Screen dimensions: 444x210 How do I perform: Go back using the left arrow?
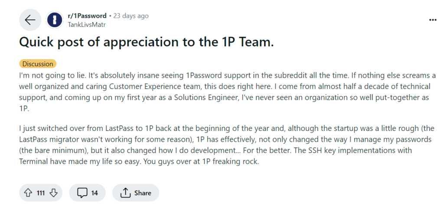pyautogui.click(x=30, y=20)
